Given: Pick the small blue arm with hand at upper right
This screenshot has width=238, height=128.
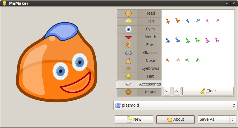Looking at the screenshot, I should point(198,21).
